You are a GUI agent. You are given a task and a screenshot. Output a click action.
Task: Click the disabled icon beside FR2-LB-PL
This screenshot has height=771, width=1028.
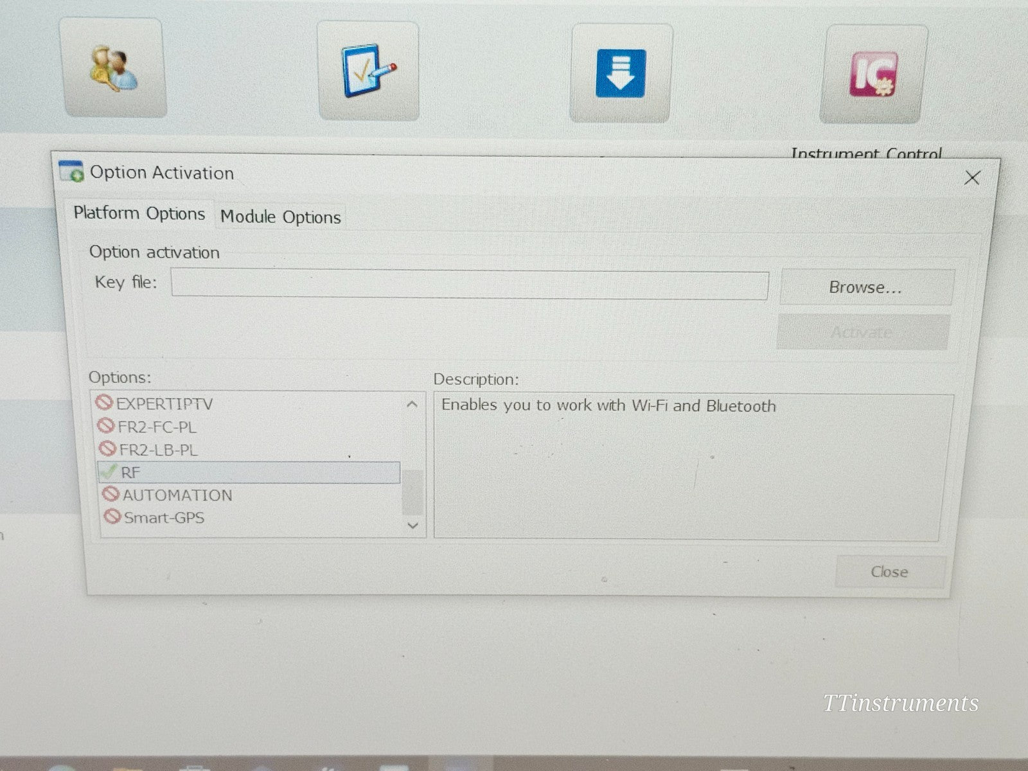coord(108,448)
